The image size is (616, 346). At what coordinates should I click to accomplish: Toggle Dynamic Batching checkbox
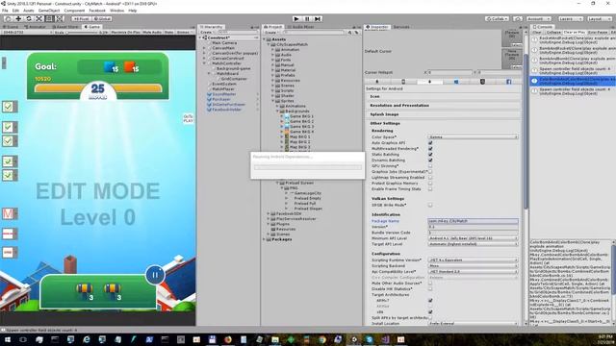430,161
